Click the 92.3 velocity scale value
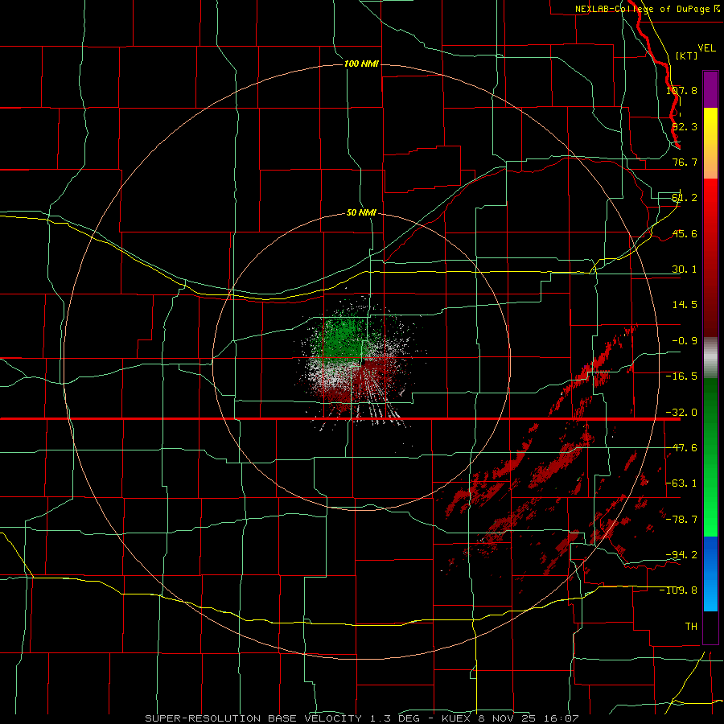This screenshot has width=724, height=724. pos(685,126)
